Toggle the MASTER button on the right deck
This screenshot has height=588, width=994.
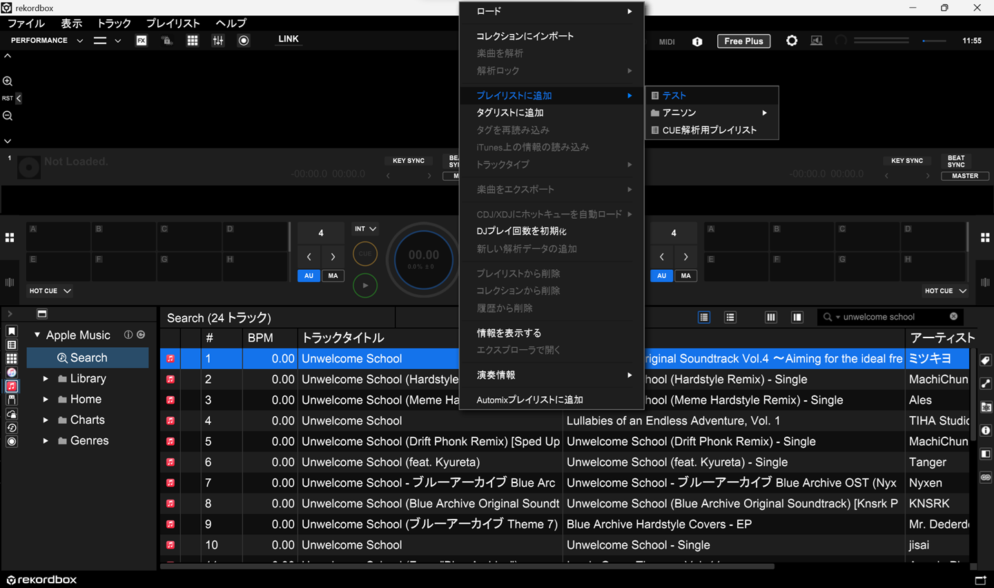click(965, 176)
